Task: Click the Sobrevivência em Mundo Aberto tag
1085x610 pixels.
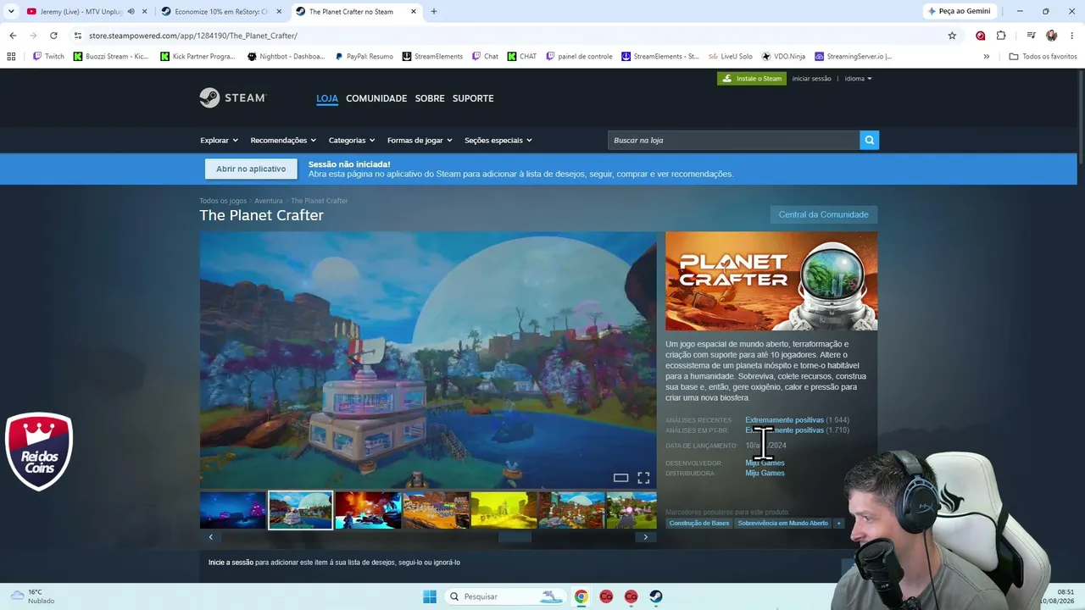Action: [x=783, y=524]
